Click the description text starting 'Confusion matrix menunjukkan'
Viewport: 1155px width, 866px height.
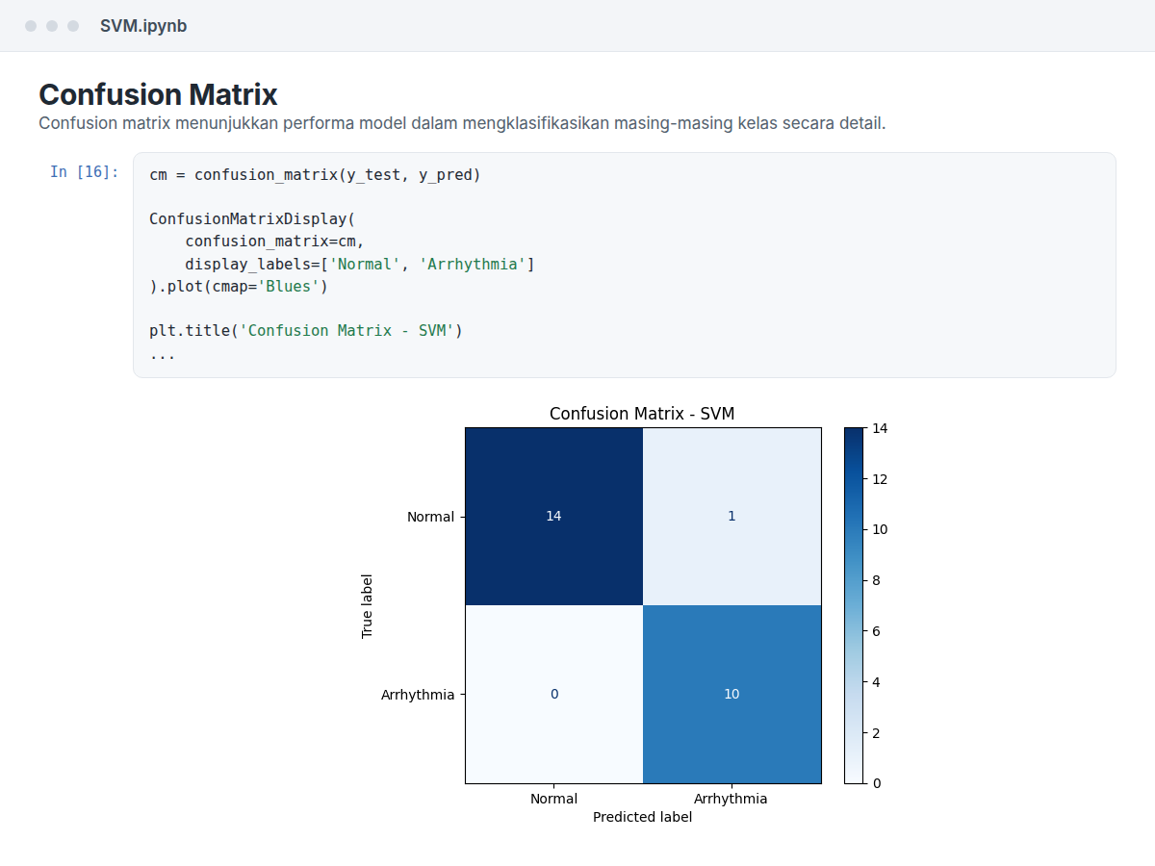click(462, 123)
